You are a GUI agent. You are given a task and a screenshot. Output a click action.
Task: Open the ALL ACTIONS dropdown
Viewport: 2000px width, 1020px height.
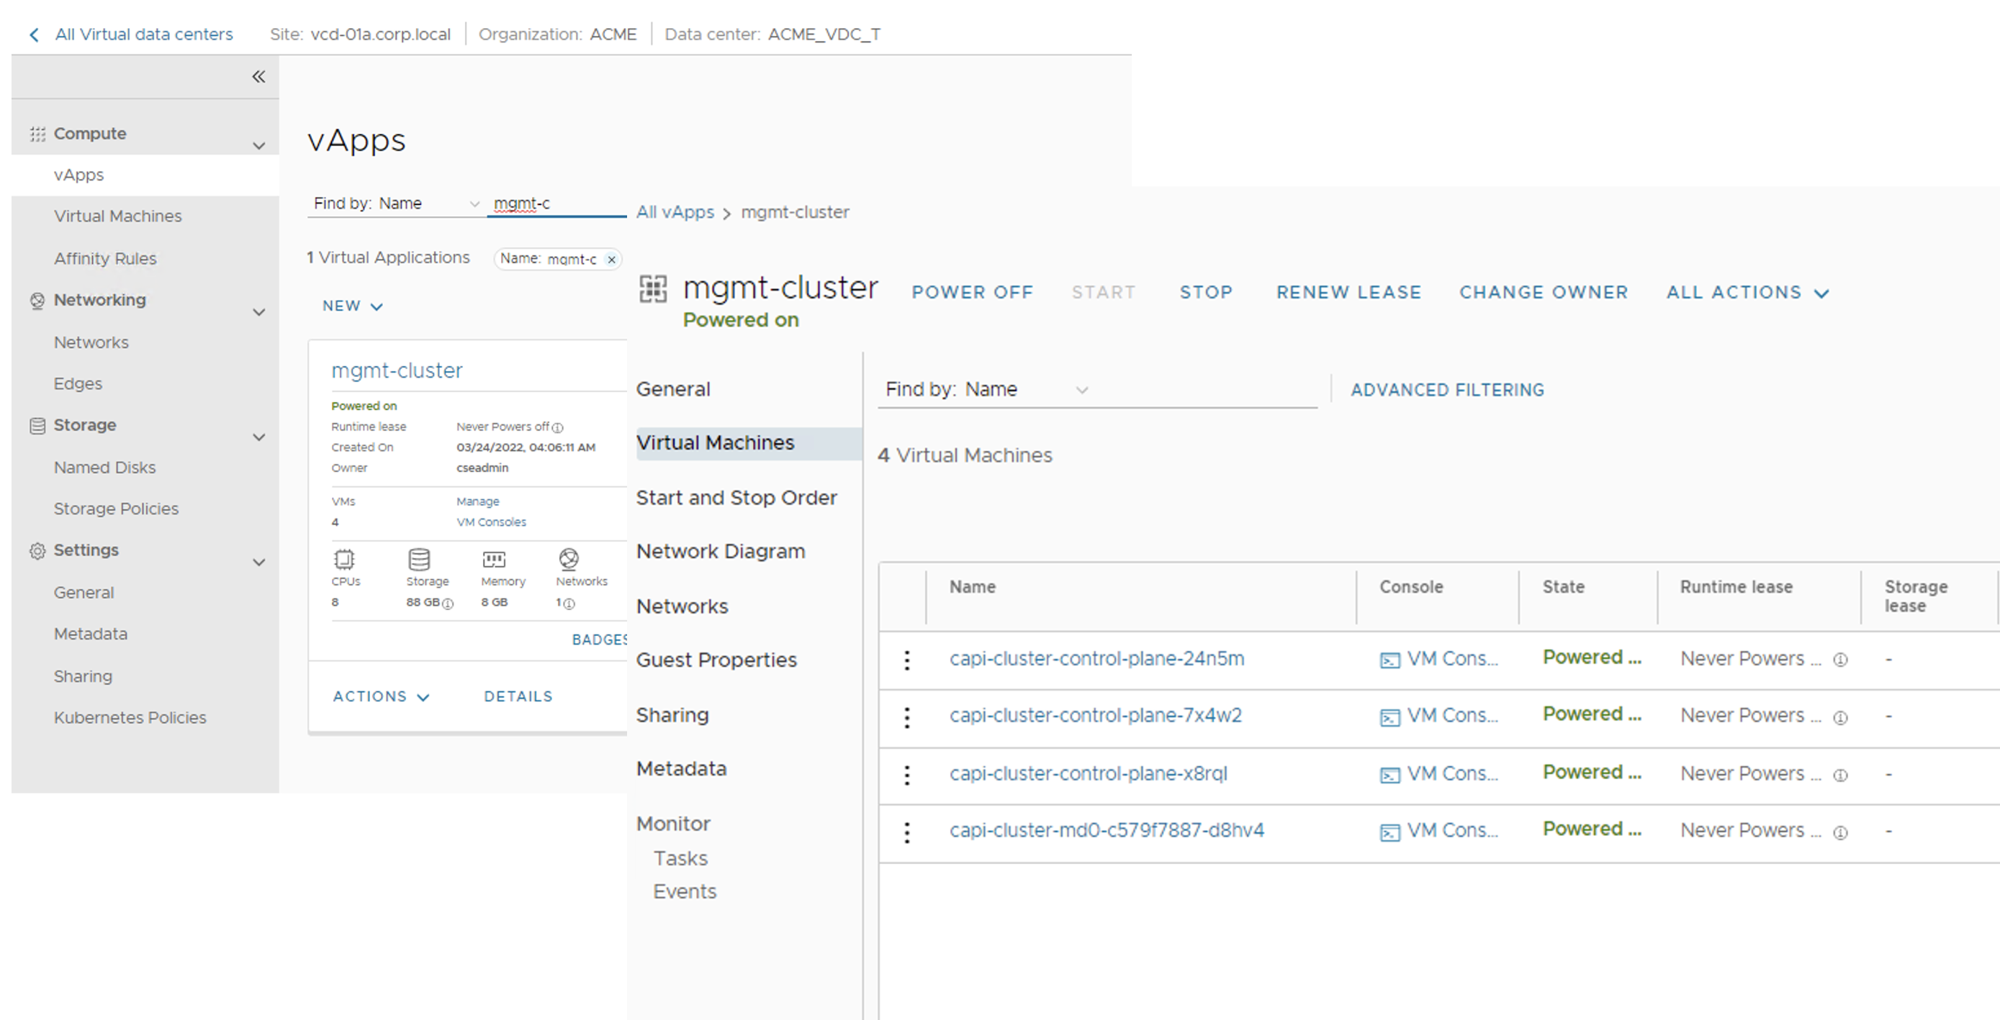click(1748, 293)
